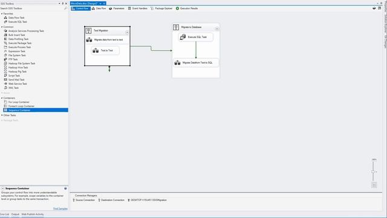This screenshot has height=218, width=387.
Task: Click the fit-view button below zoom slider
Action: [x=374, y=185]
